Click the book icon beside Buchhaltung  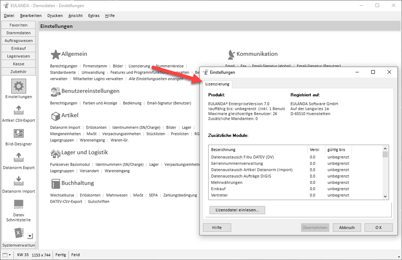pyautogui.click(x=55, y=184)
